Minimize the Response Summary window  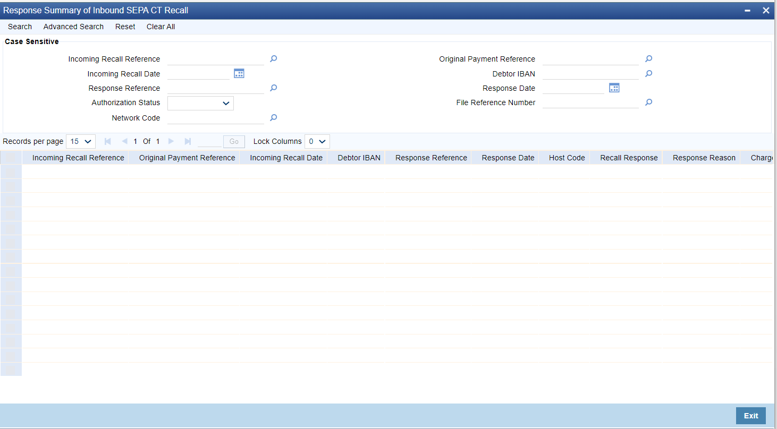pyautogui.click(x=747, y=11)
